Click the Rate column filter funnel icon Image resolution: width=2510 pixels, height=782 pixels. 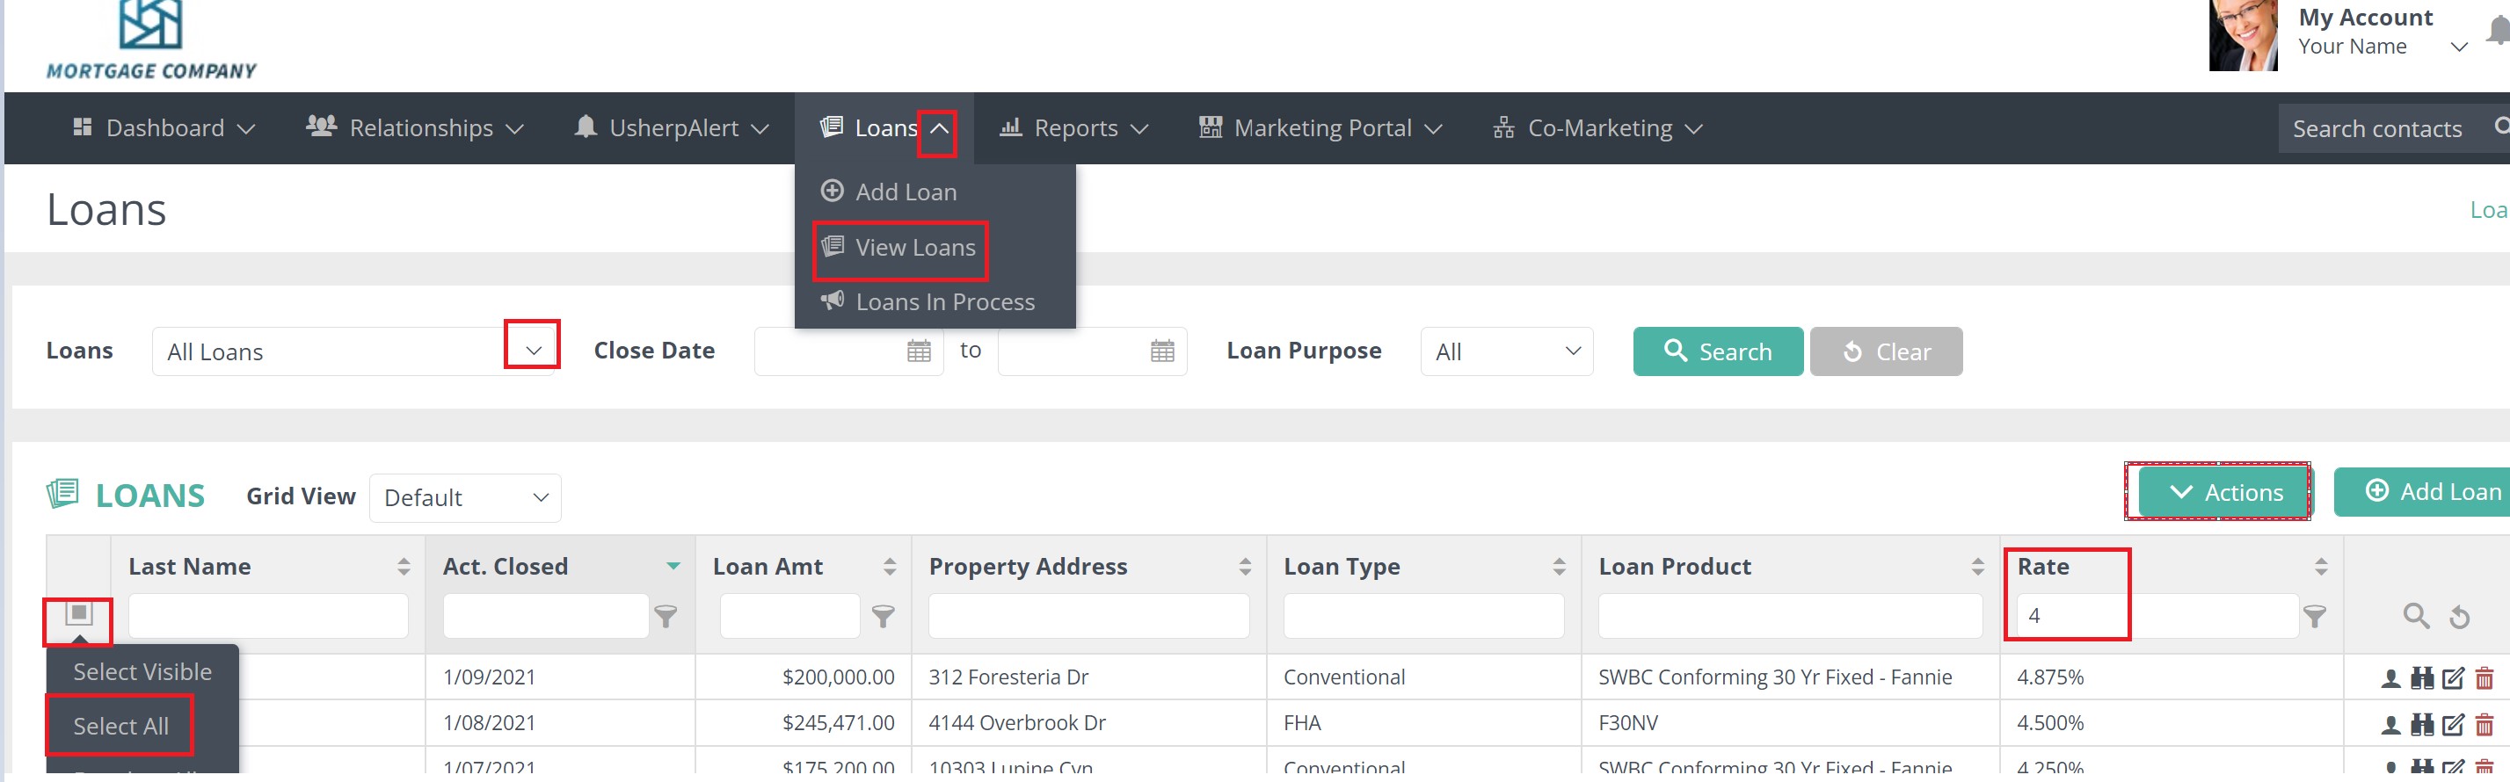[2313, 615]
